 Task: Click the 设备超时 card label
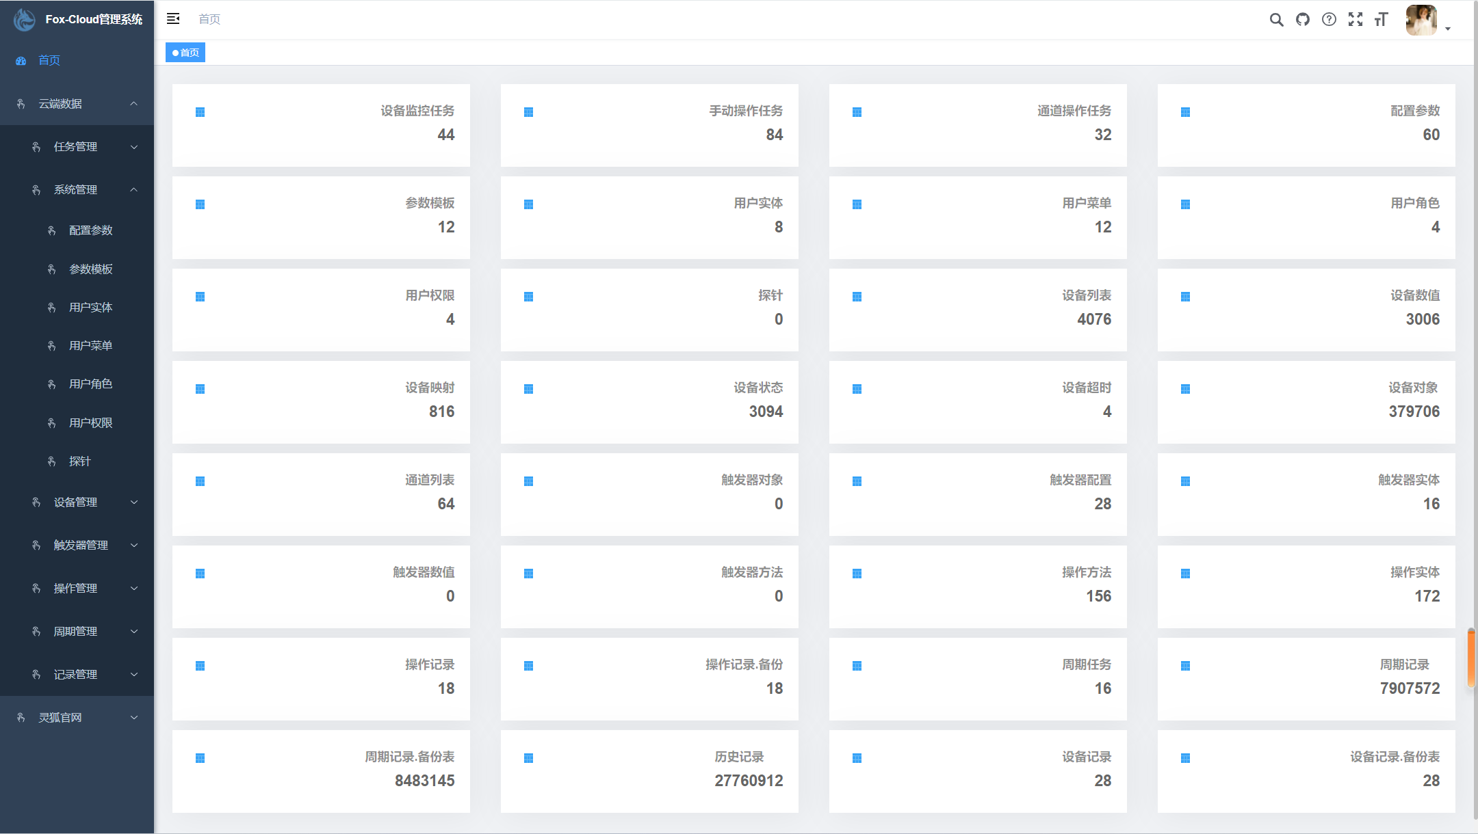[1087, 388]
